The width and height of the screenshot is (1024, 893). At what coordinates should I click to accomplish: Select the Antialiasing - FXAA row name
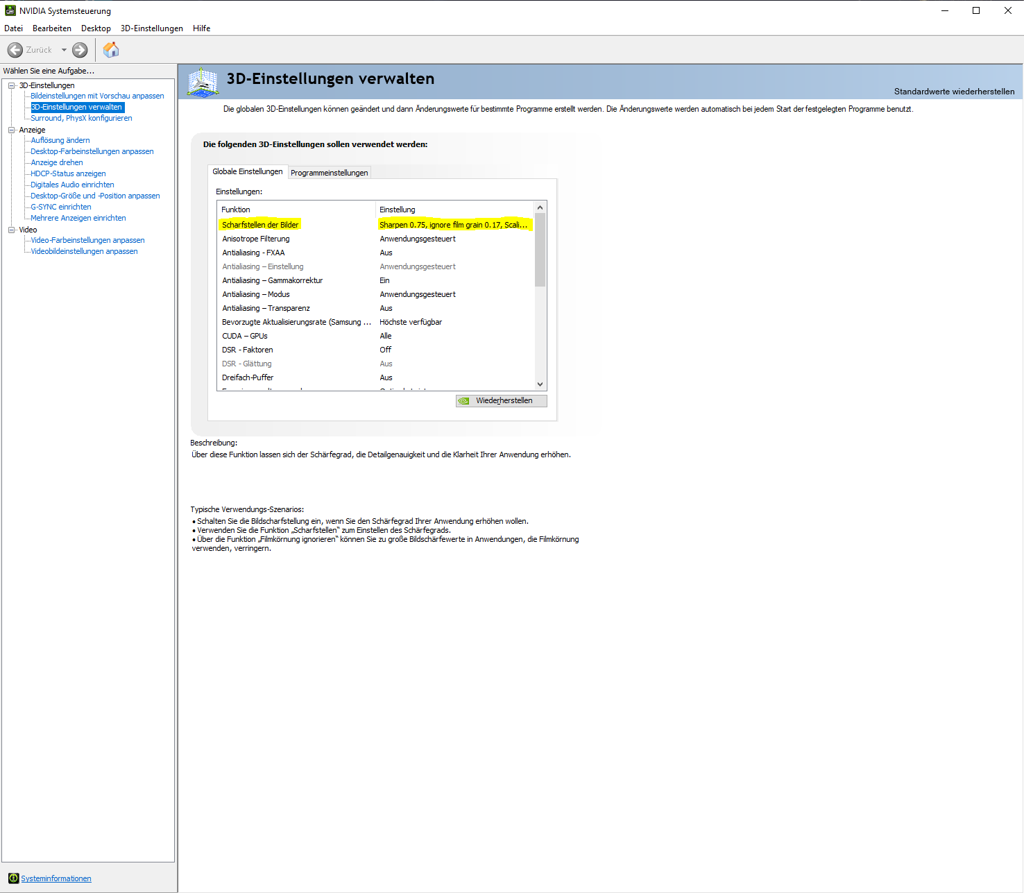click(x=253, y=253)
